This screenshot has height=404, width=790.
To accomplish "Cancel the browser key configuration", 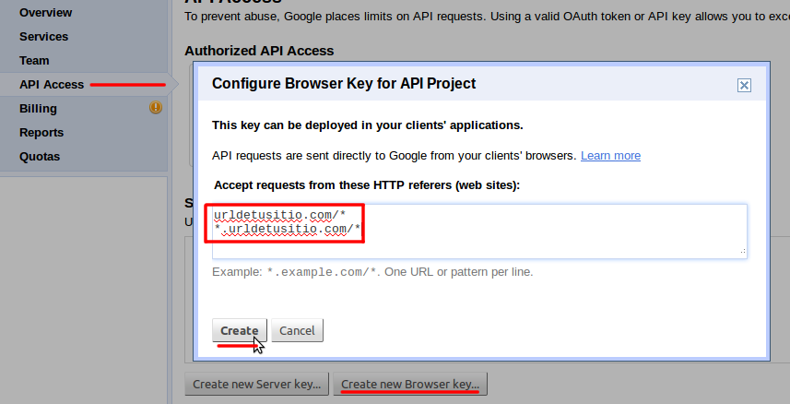I will pyautogui.click(x=297, y=330).
